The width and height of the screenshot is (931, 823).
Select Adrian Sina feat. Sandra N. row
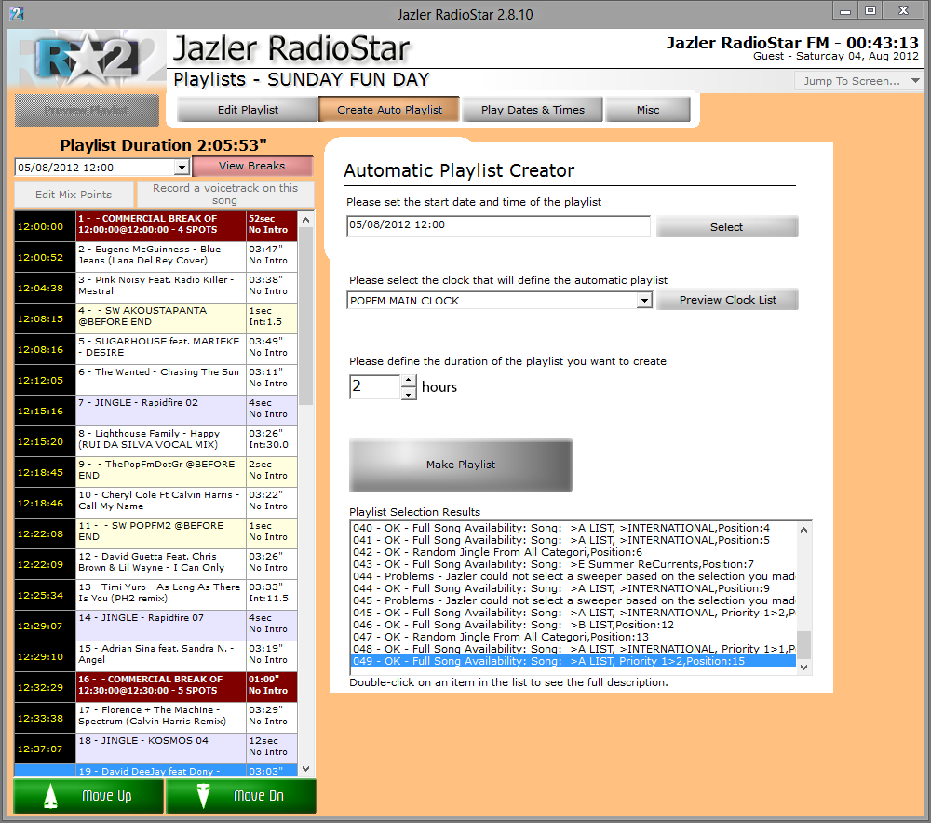pos(155,656)
